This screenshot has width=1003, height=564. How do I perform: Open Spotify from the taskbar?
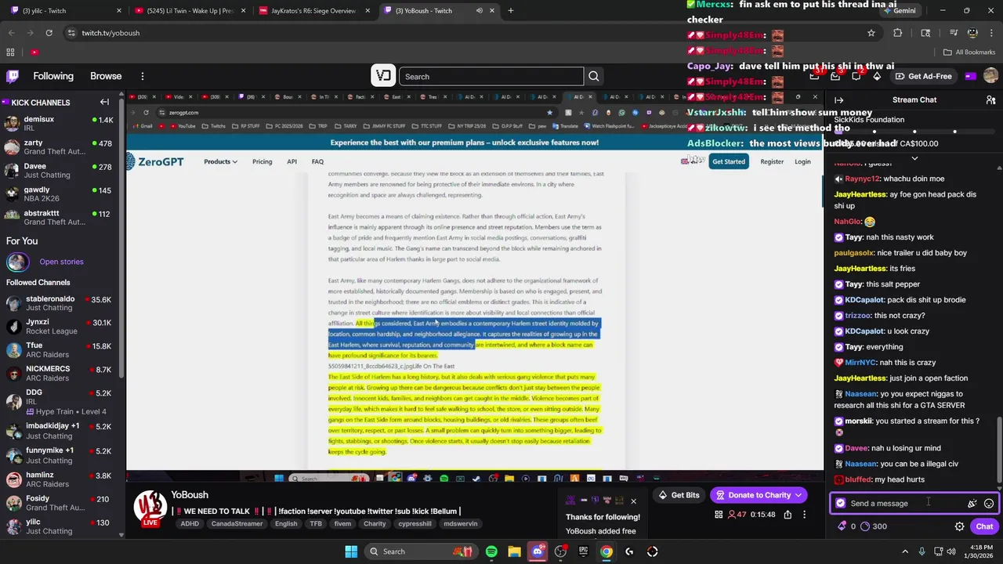tap(491, 551)
